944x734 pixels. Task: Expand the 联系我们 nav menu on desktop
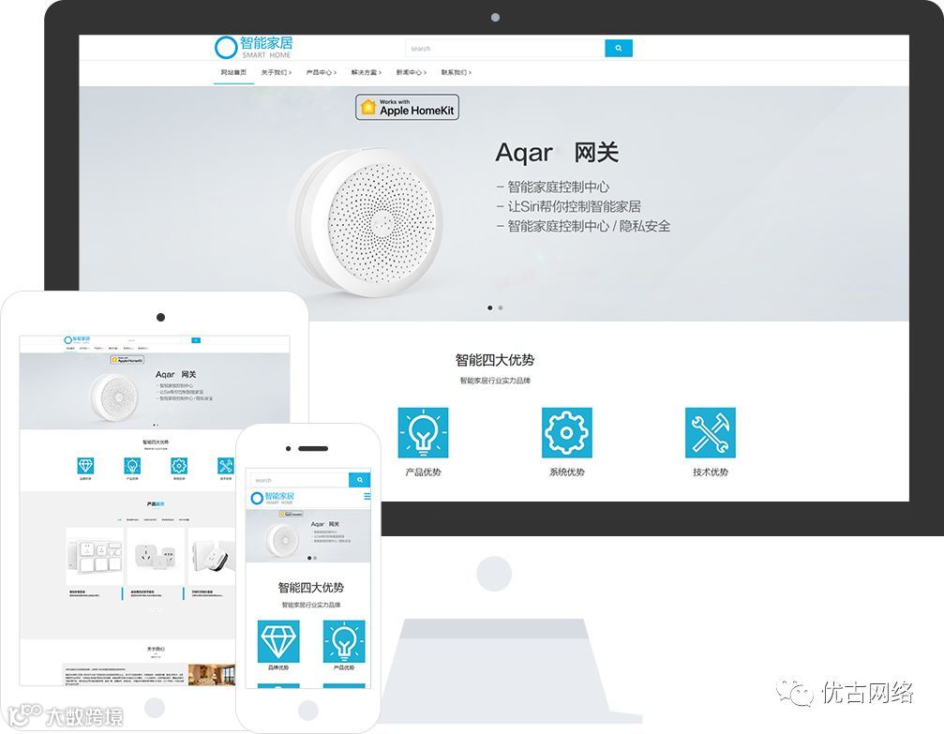pos(457,72)
